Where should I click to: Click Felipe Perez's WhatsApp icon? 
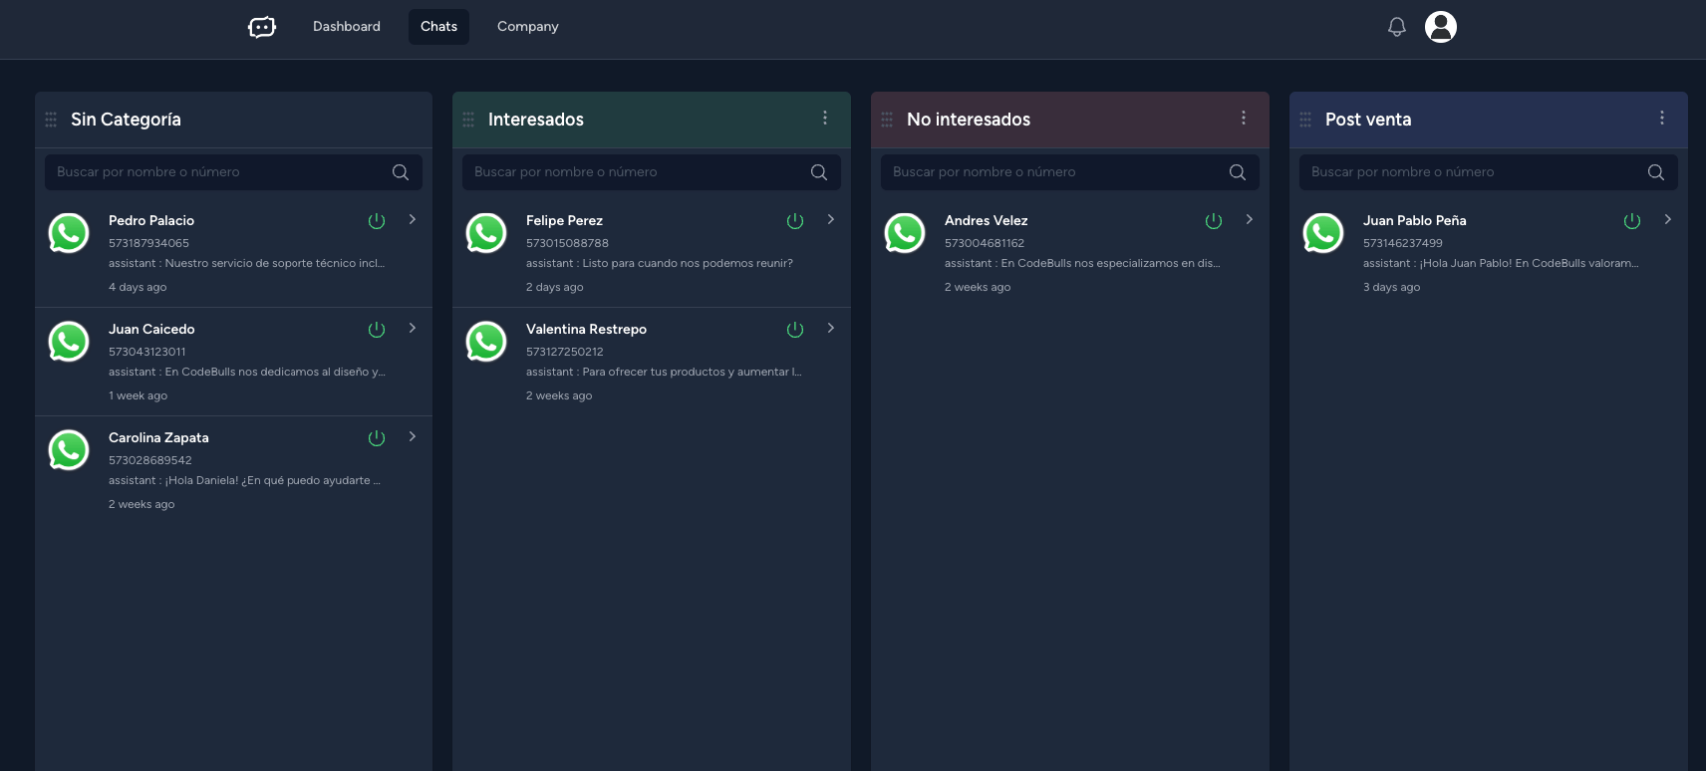[486, 233]
